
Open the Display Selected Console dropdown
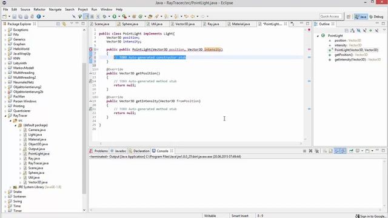362,151
